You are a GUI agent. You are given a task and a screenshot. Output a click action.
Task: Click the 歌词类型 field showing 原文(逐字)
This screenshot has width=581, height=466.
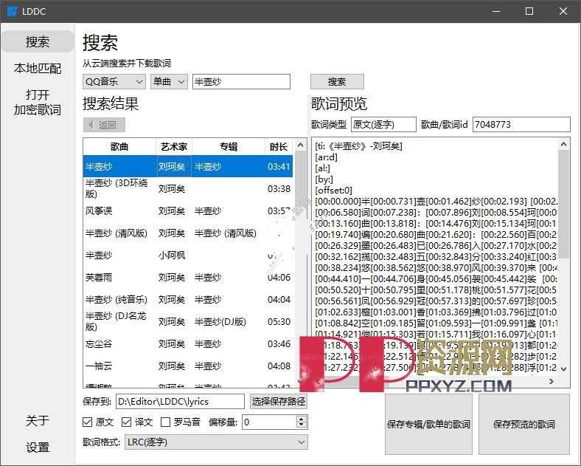tap(383, 124)
